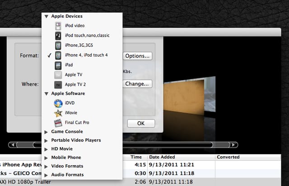Choose the Apple TV 2 format entry
This screenshot has width=289, height=186.
coord(82,85)
